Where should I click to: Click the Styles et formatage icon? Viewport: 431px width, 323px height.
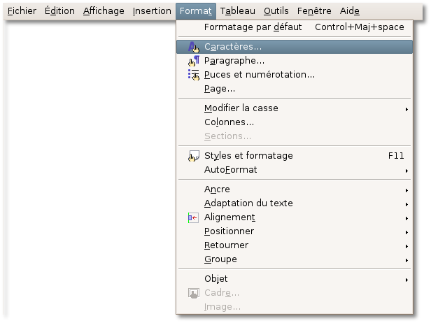[194, 156]
